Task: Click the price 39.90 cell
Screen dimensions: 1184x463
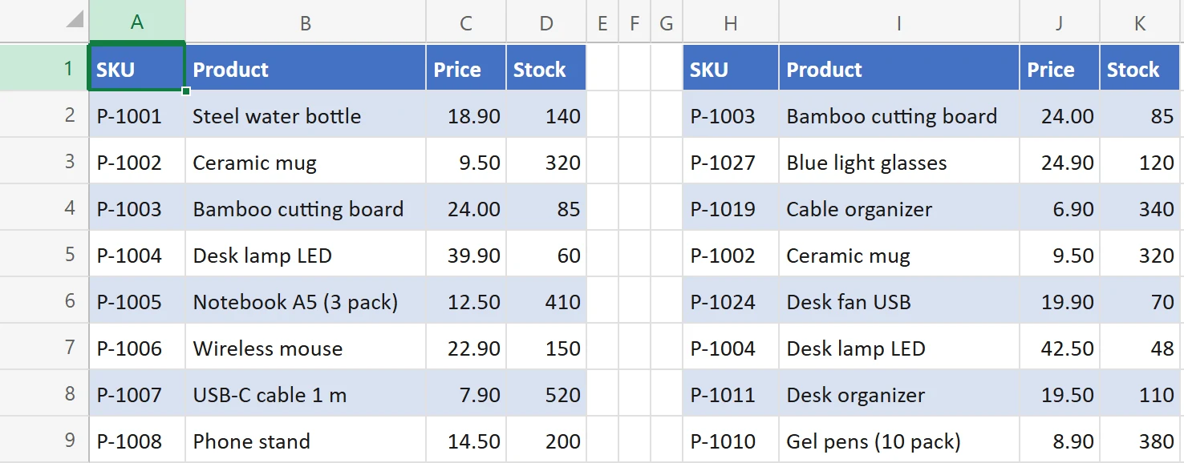Action: (466, 254)
